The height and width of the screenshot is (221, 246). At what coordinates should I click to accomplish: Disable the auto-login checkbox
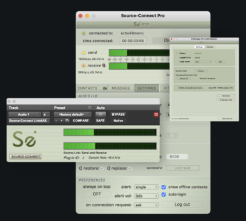pos(163,195)
